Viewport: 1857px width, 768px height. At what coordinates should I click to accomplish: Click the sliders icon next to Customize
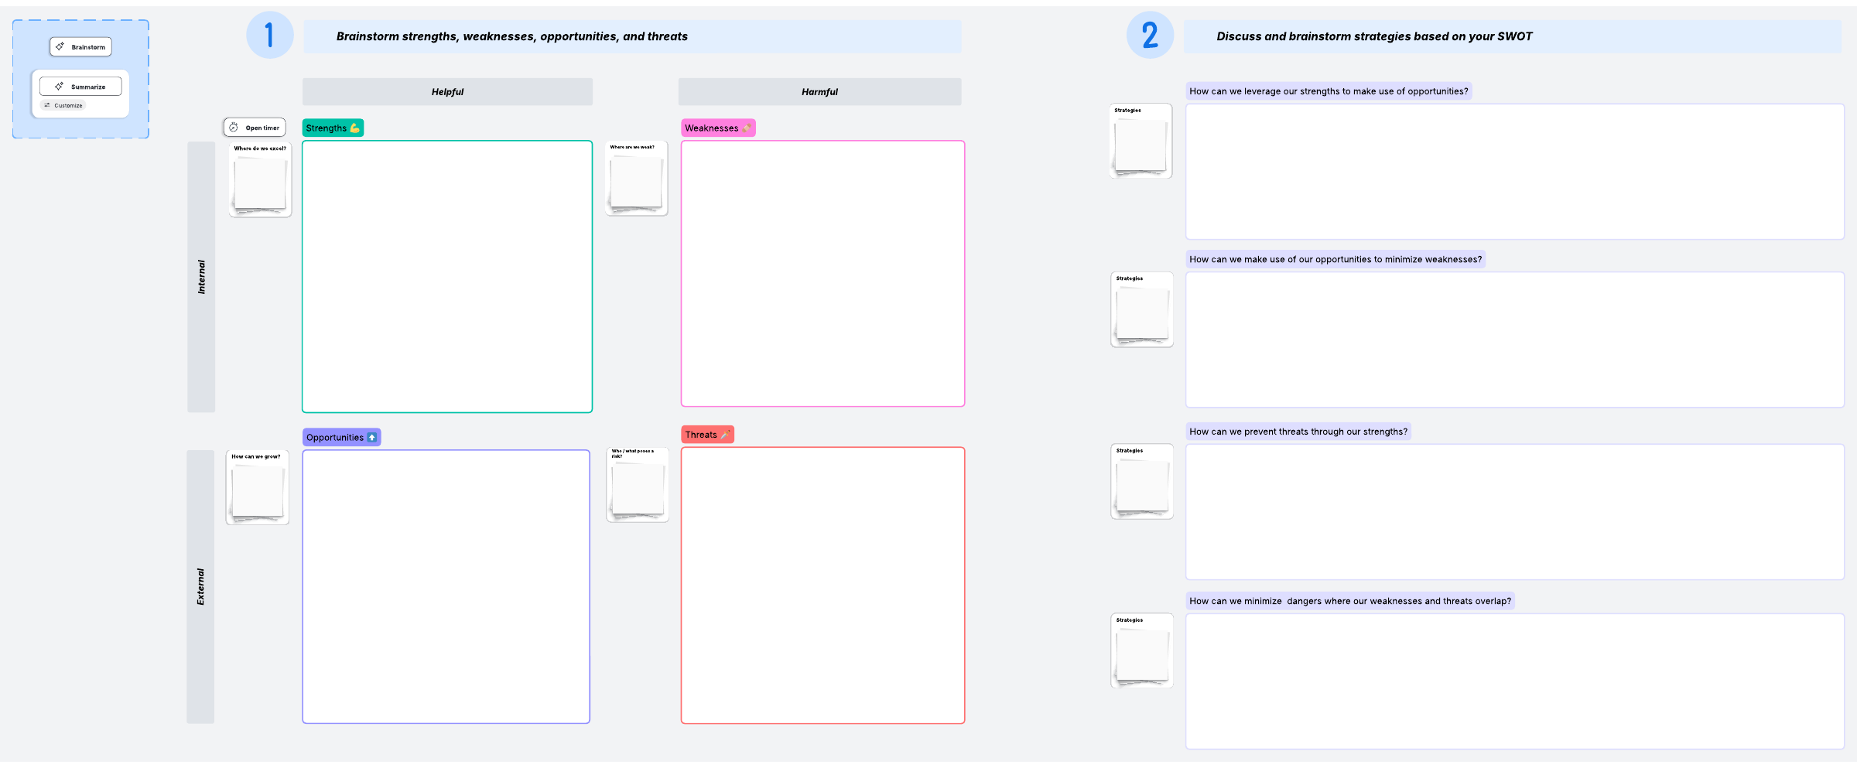(x=47, y=105)
